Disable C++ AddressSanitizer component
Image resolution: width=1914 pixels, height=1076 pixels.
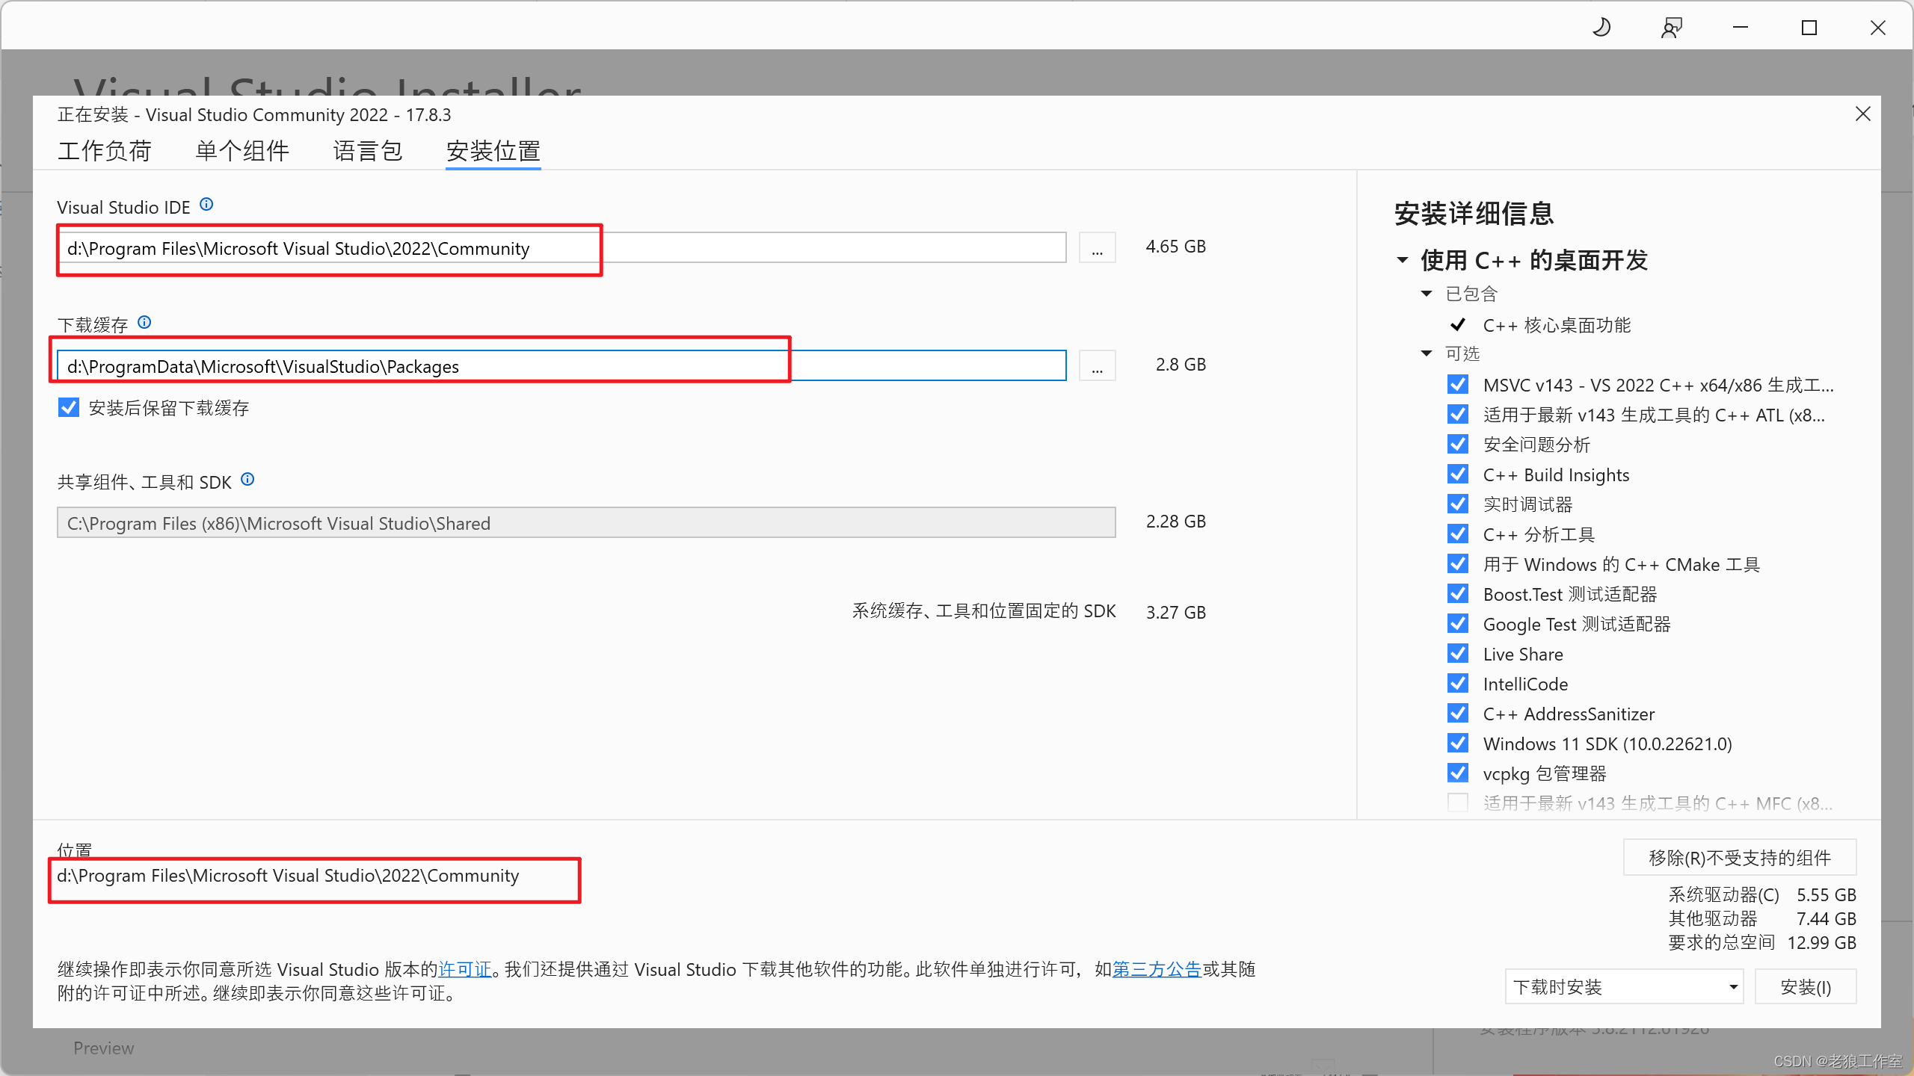1457,714
